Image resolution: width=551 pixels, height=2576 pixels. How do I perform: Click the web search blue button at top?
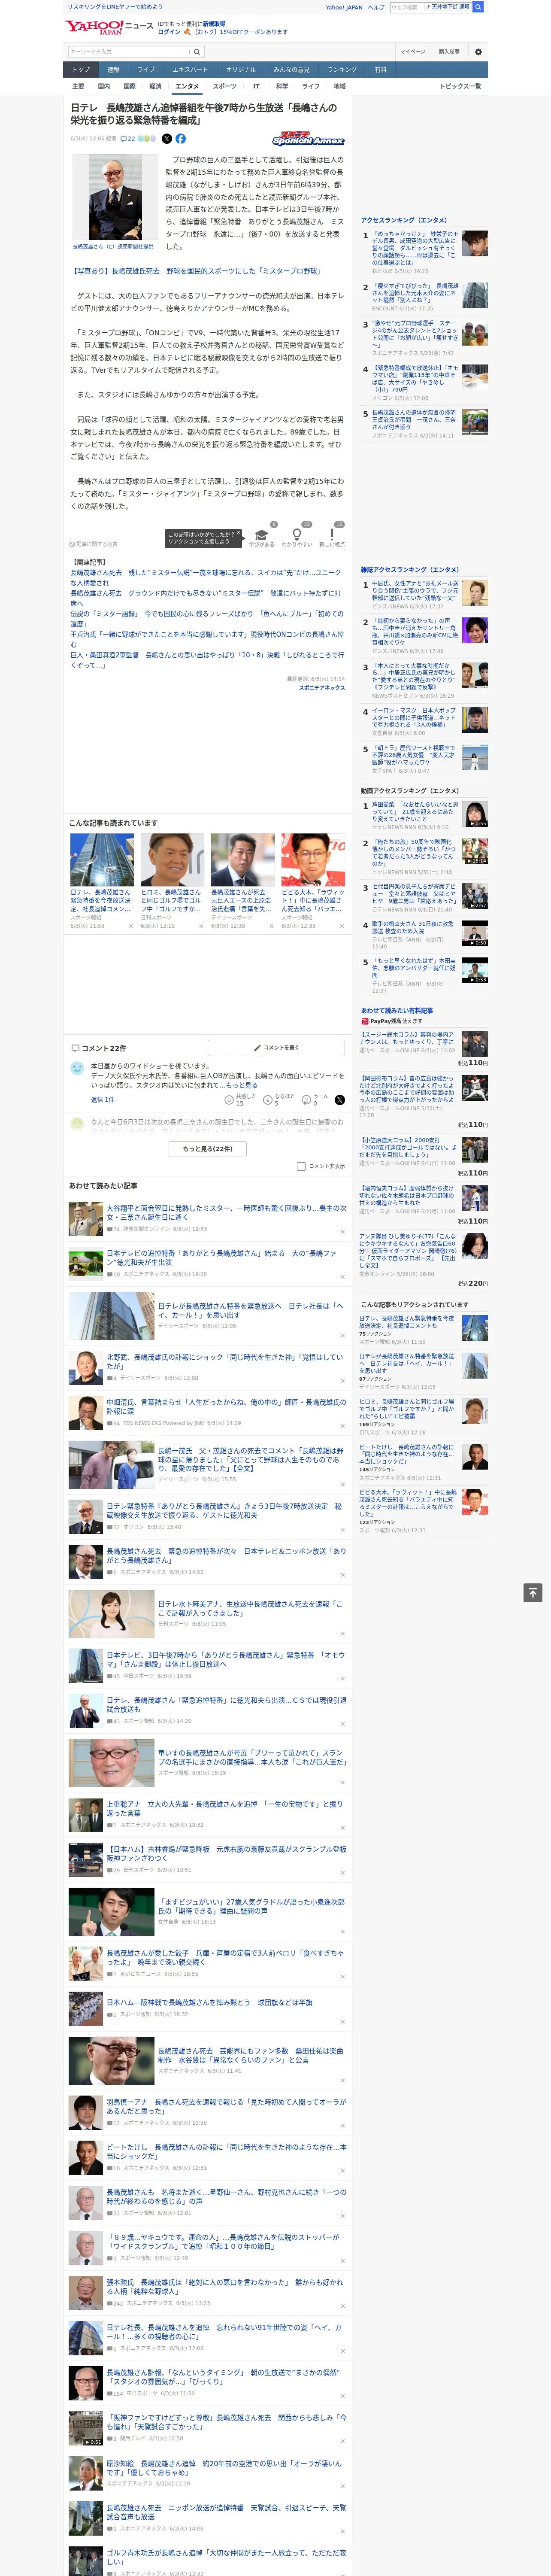click(478, 7)
